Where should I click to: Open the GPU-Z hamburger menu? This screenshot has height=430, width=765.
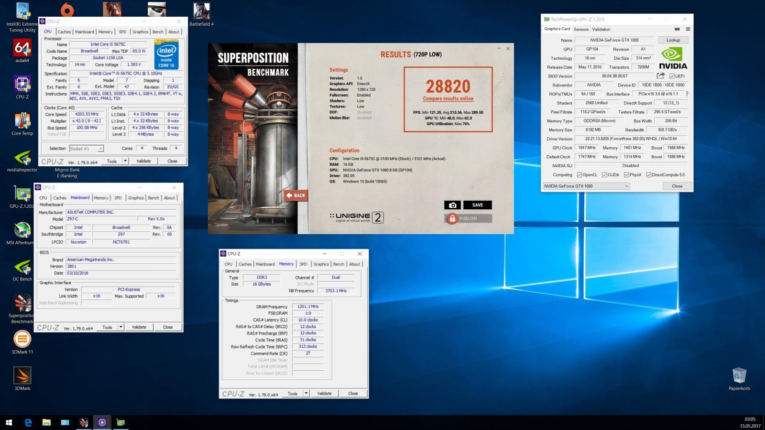coord(688,29)
